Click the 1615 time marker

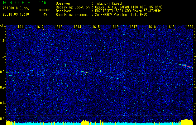[96, 27]
